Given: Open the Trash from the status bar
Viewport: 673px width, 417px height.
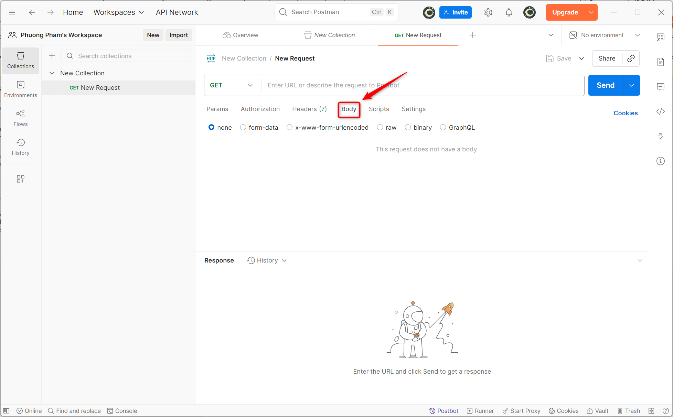Looking at the screenshot, I should coord(629,410).
